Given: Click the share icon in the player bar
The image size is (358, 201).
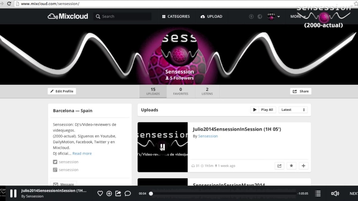Looking at the screenshot, I should point(118,193).
